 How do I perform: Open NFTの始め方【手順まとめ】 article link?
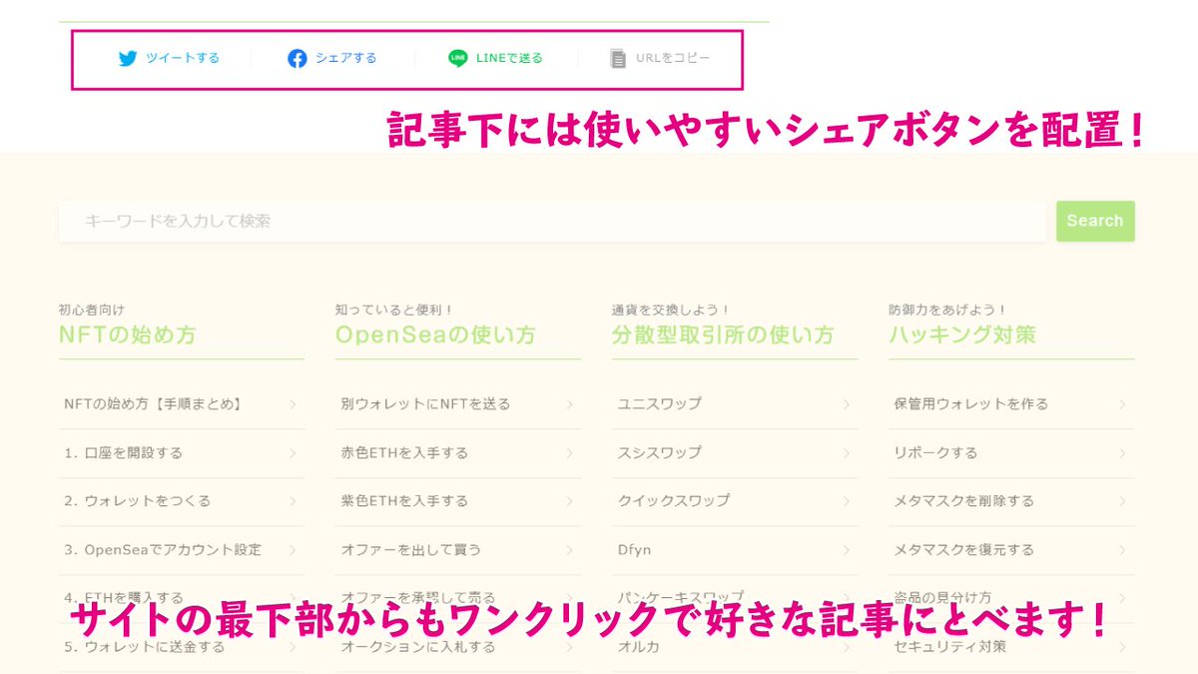(153, 404)
